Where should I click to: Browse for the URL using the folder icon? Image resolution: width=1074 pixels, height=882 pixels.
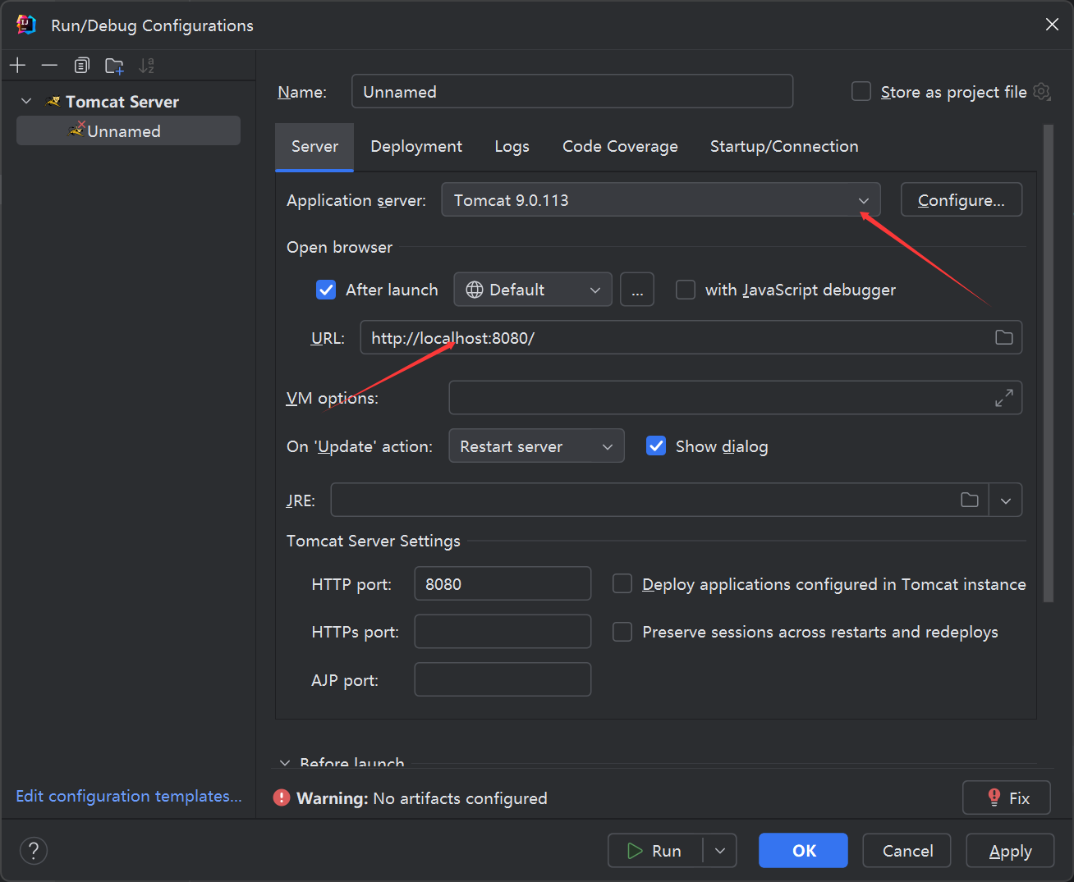point(1003,337)
